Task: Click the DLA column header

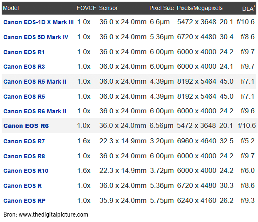Action: (x=248, y=8)
